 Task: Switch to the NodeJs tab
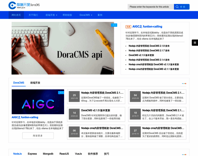(17, 154)
